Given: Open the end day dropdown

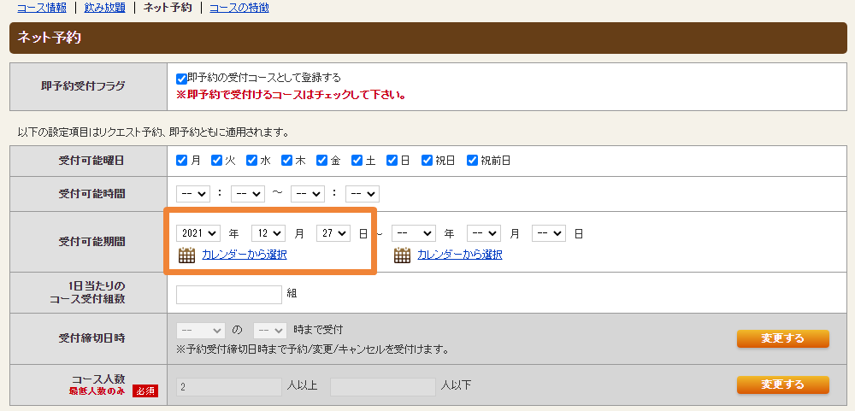Looking at the screenshot, I should click(x=549, y=232).
